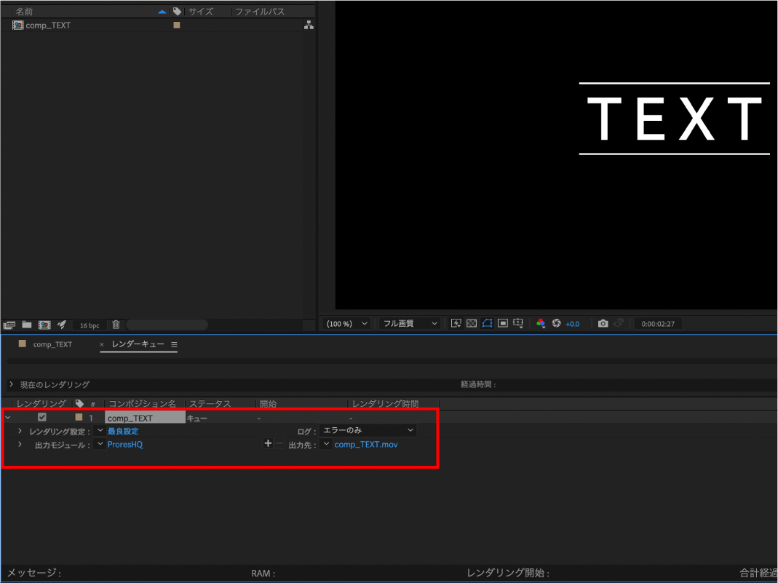Viewport: 778px width, 583px height.
Task: Expand the レンダリング設定 details
Action: pyautogui.click(x=20, y=431)
